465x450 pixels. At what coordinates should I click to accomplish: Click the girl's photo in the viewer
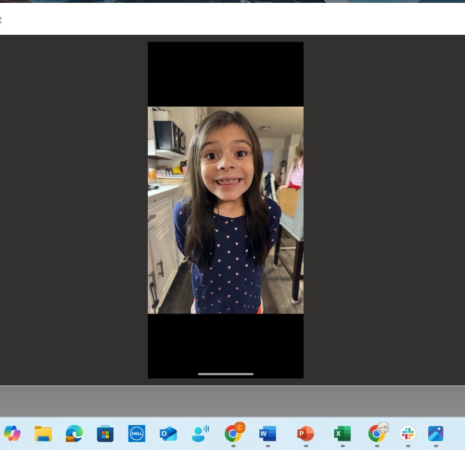(x=225, y=210)
